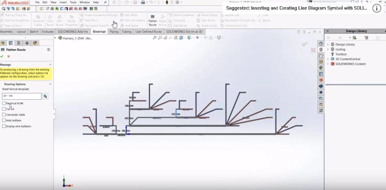The width and height of the screenshot is (386, 190).
Task: Check the Connector table option
Action: tap(4, 114)
